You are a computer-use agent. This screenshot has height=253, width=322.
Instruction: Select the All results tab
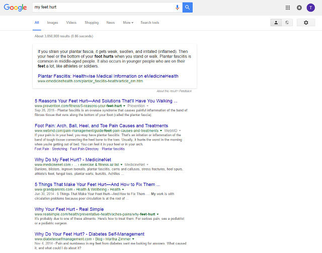coord(37,23)
